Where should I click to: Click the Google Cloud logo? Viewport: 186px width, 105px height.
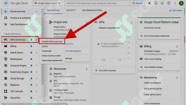[19, 3]
